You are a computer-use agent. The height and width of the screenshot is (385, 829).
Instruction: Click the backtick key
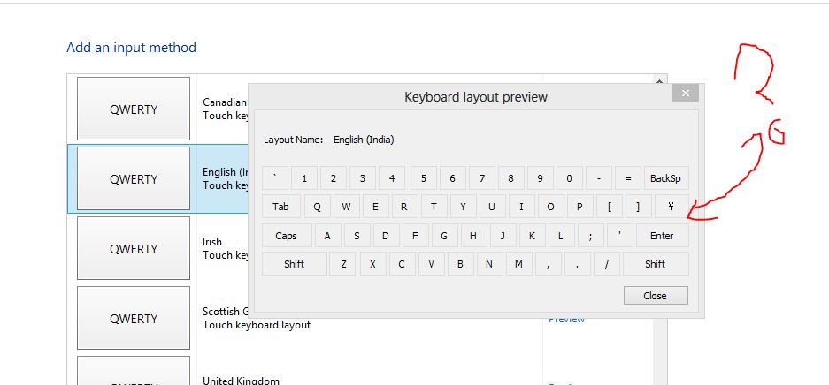(275, 178)
